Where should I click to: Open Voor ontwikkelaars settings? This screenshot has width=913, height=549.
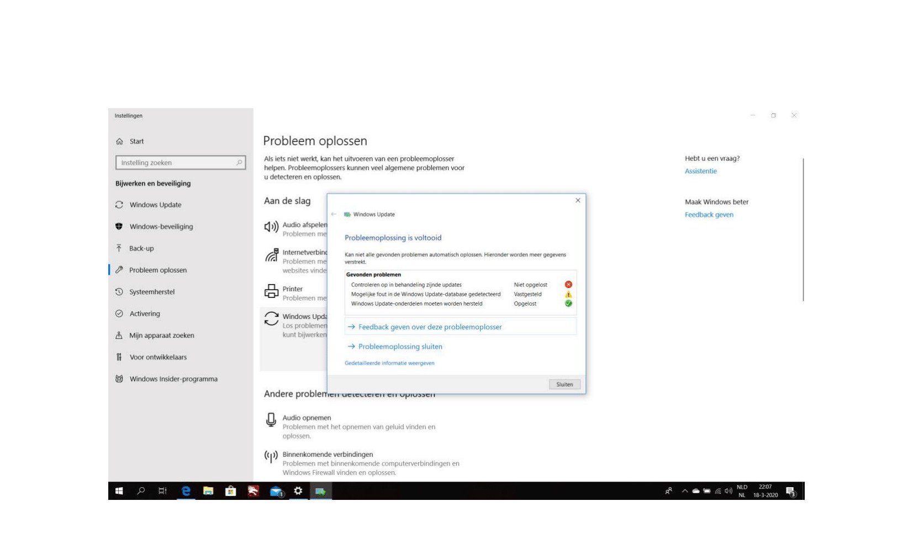pos(158,357)
